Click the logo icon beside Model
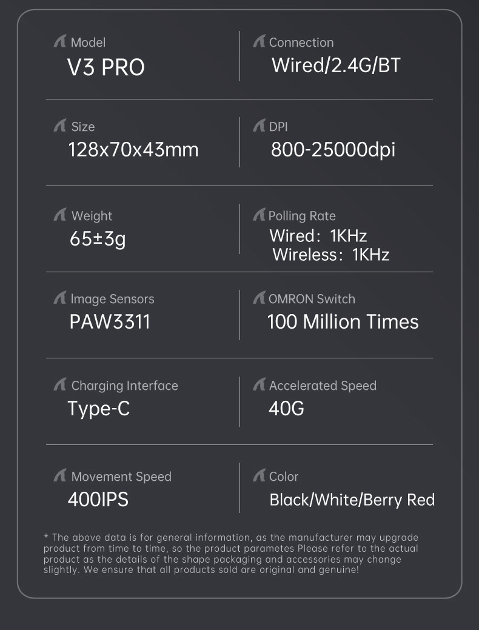This screenshot has width=479, height=630. (60, 42)
